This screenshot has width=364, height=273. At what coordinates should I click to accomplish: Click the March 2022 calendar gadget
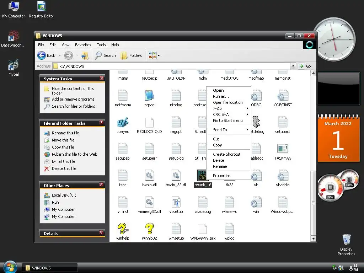click(x=338, y=138)
